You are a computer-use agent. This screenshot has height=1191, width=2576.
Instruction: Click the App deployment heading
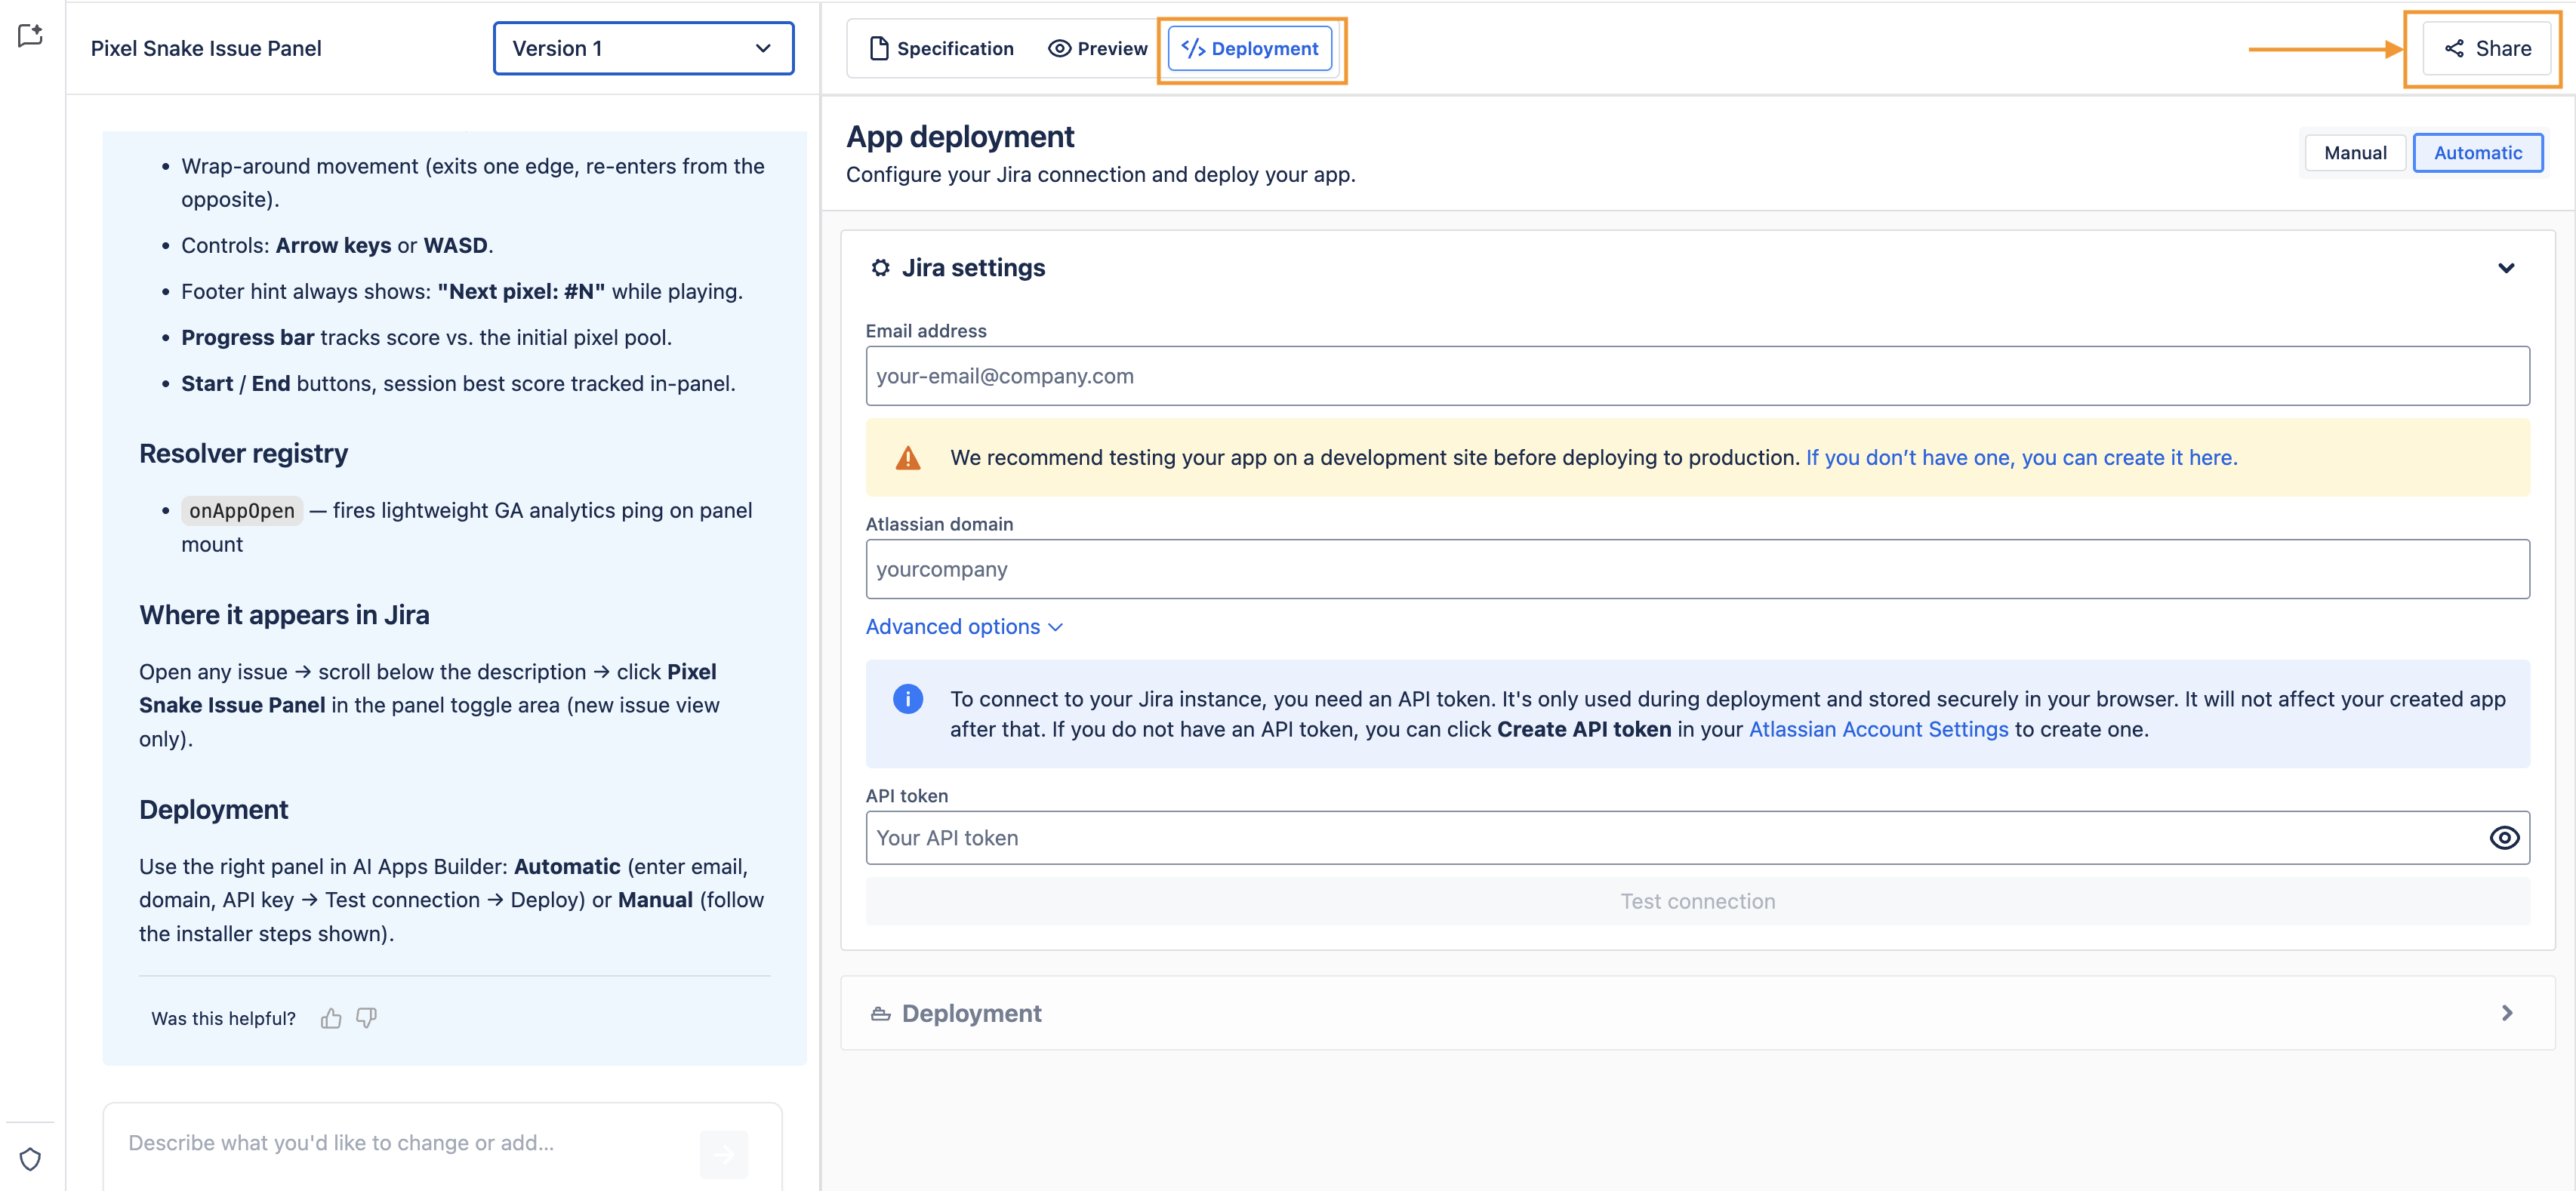(960, 136)
